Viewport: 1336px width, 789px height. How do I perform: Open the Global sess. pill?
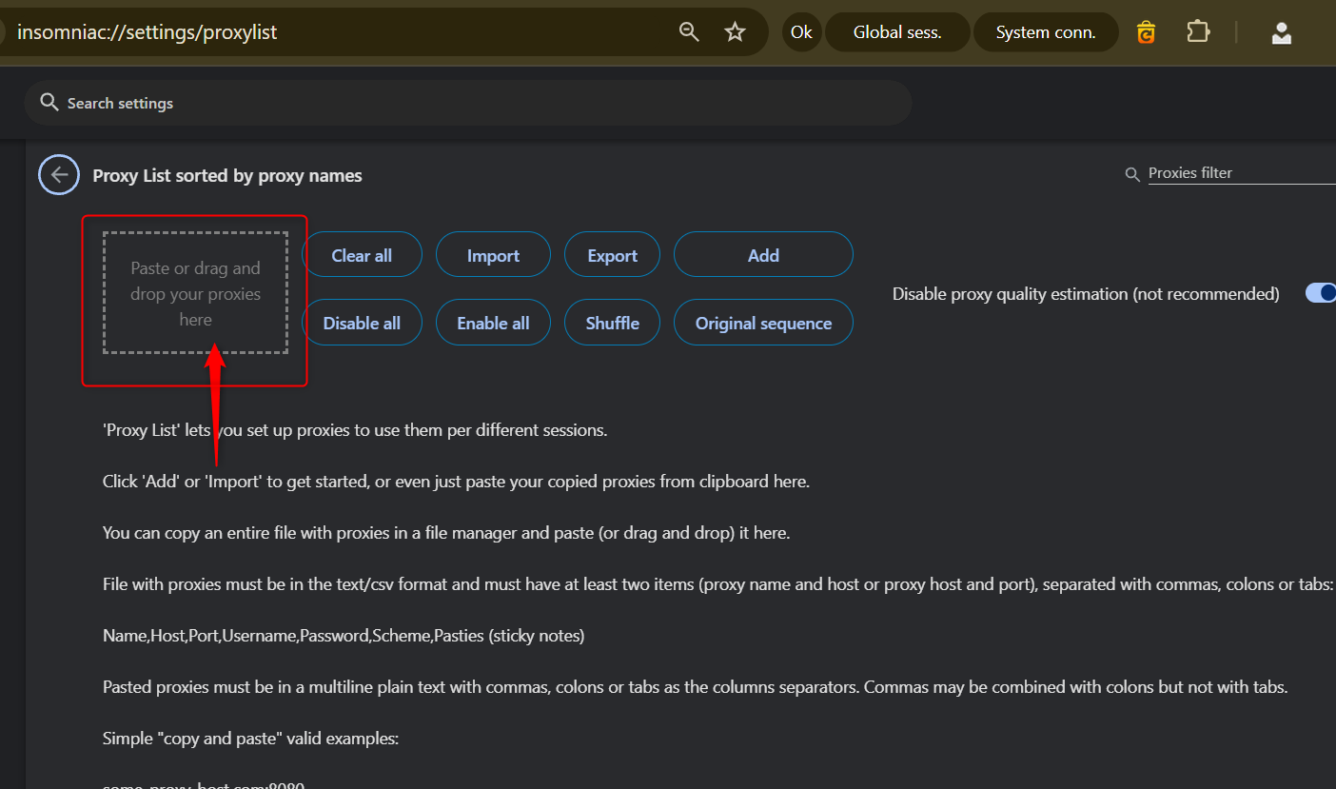897,32
